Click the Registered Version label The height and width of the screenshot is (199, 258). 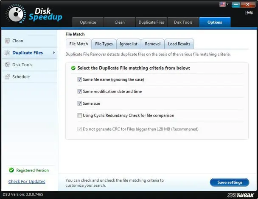click(x=32, y=170)
